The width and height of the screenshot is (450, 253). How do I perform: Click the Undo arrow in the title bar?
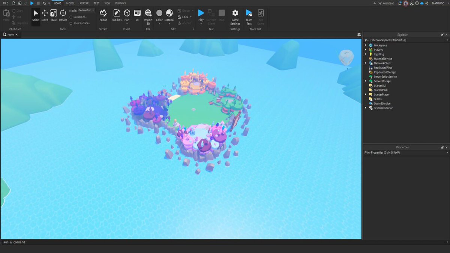tap(44, 3)
